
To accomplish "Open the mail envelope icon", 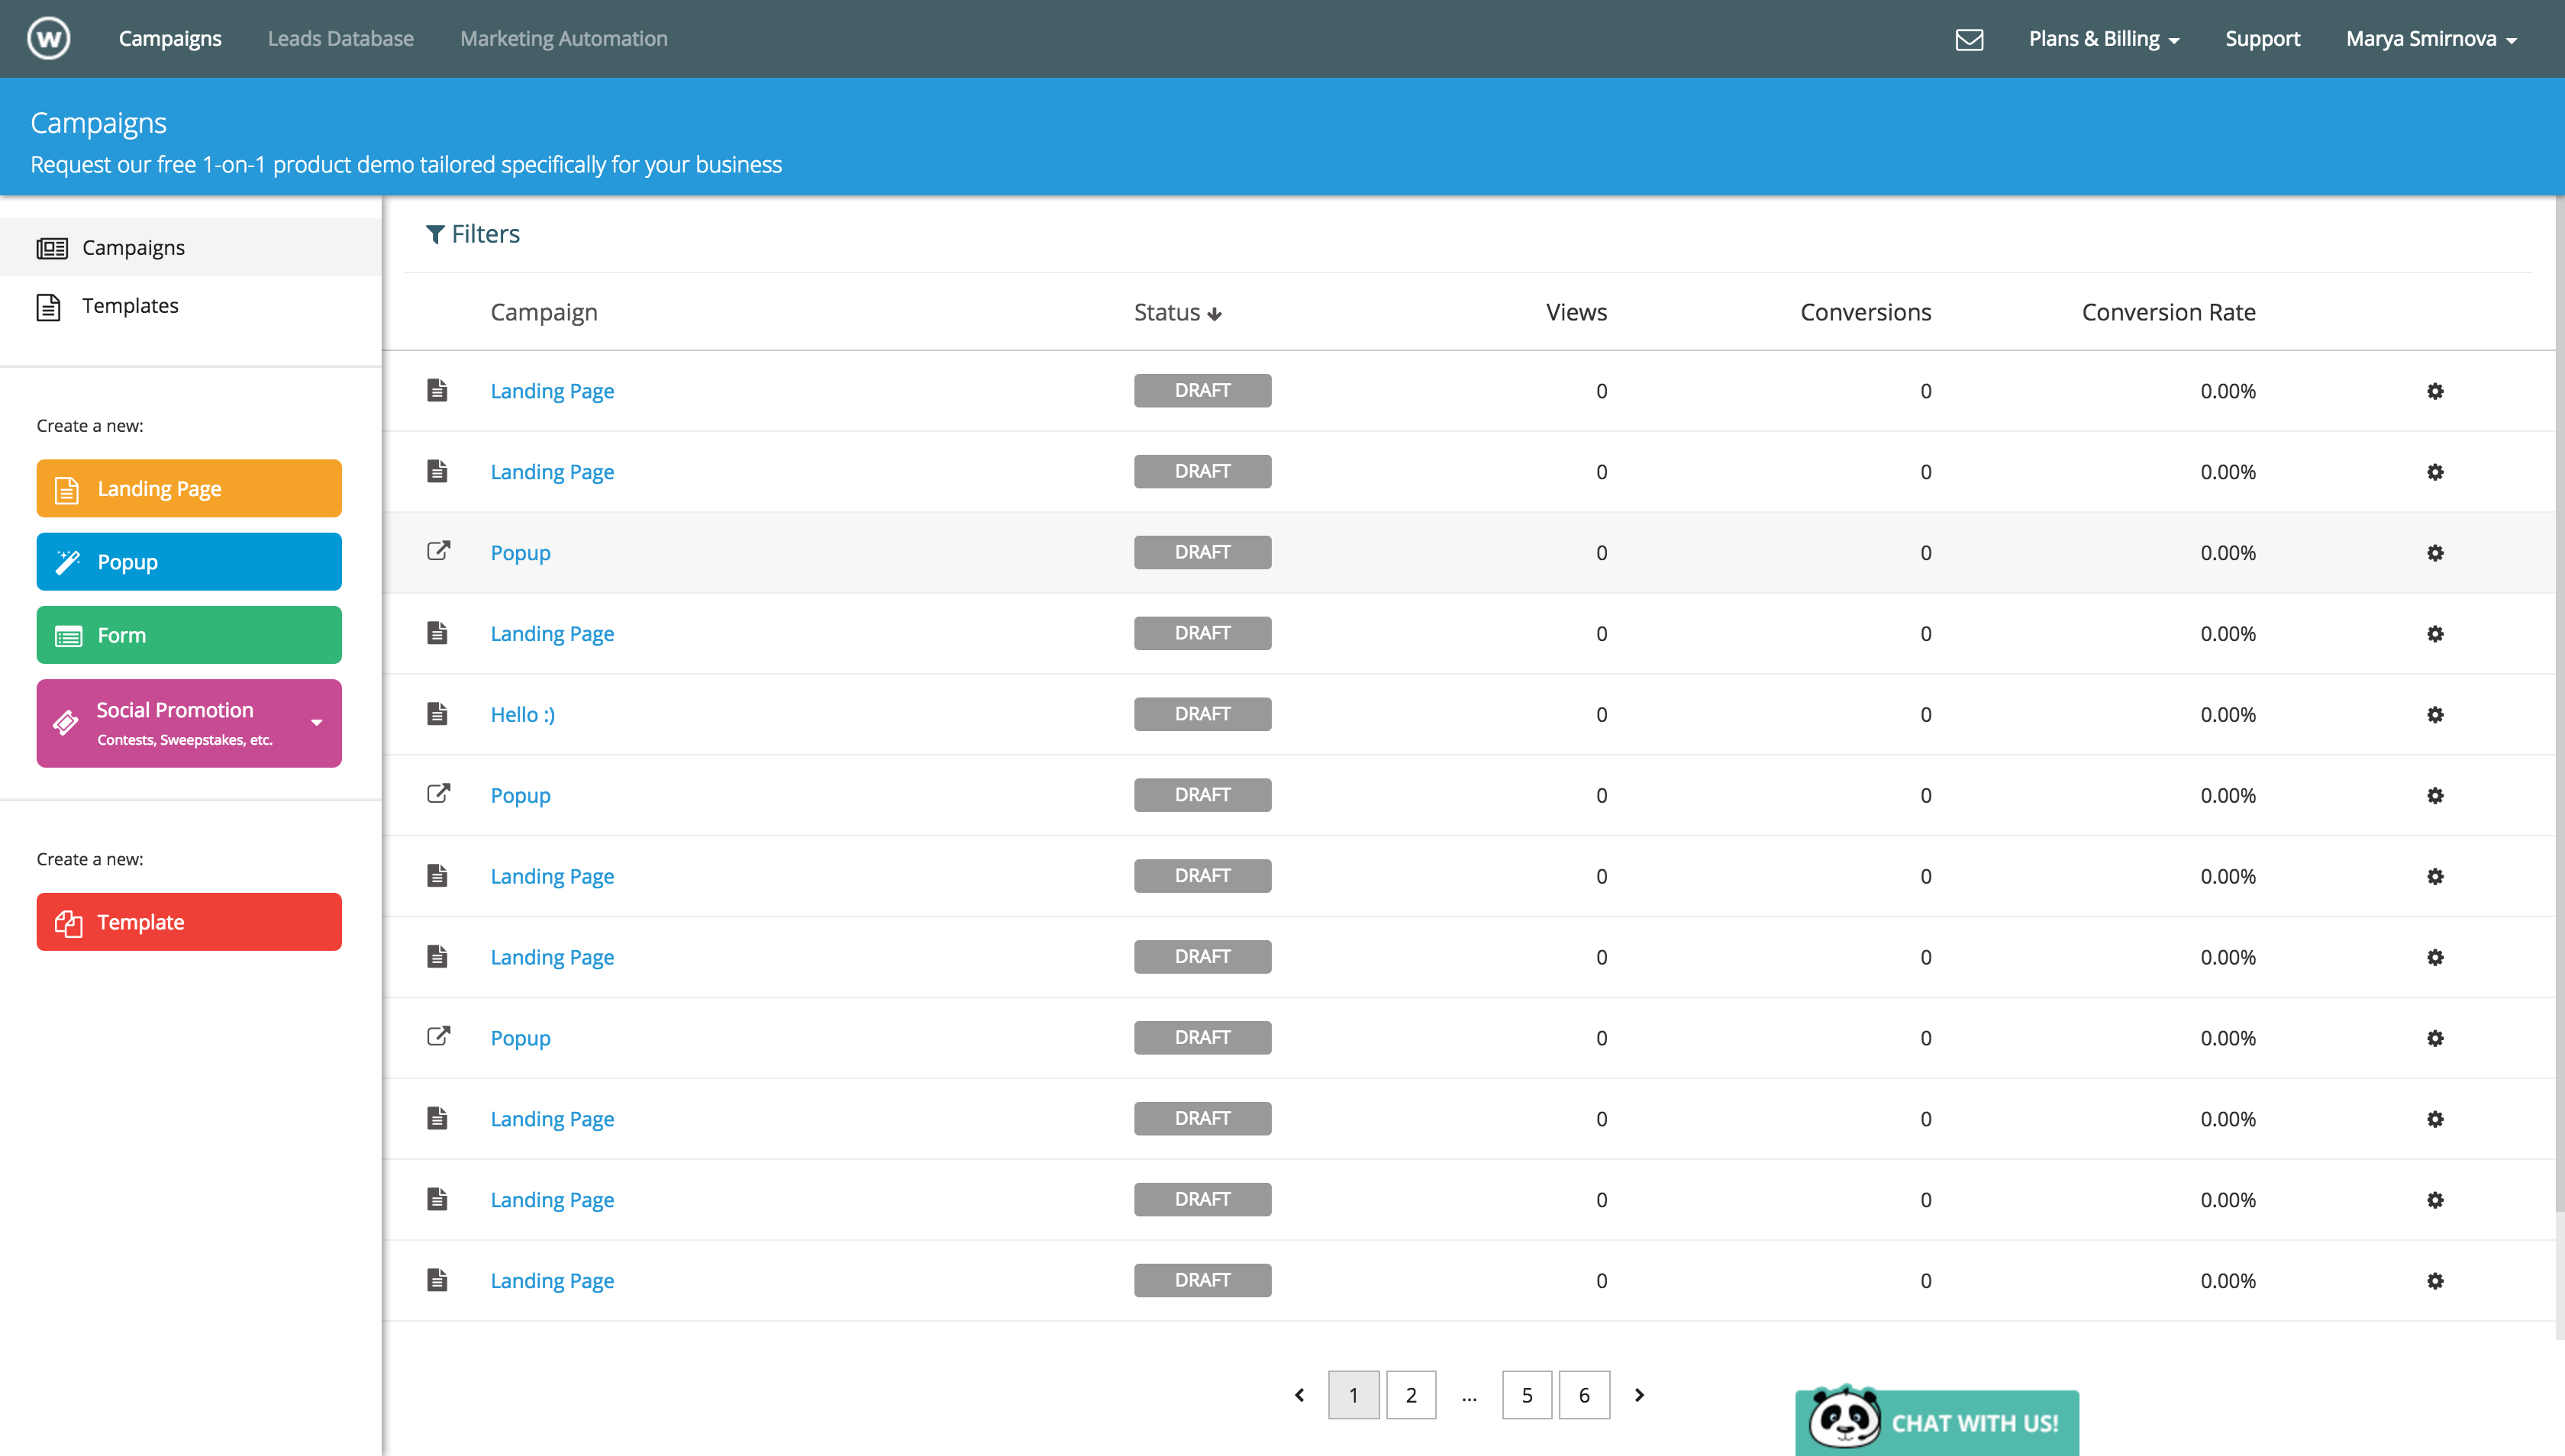I will [x=1969, y=39].
